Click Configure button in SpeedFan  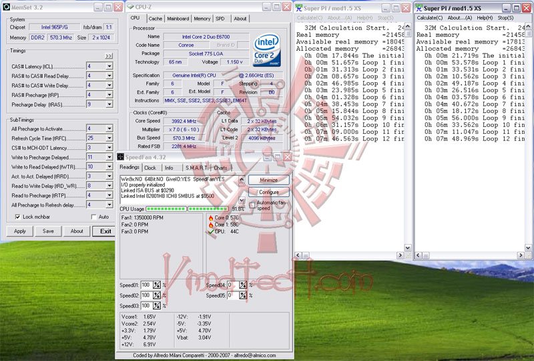(269, 192)
